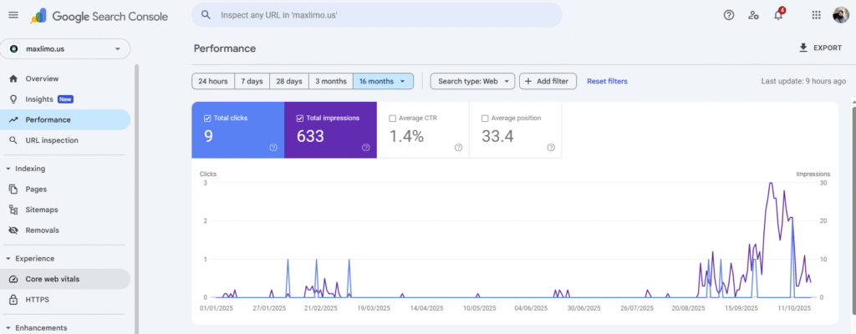Click the Reset filters link
The width and height of the screenshot is (856, 334).
(x=607, y=81)
